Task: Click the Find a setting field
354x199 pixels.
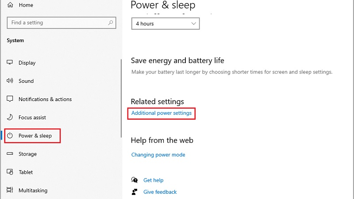Action: coord(62,23)
